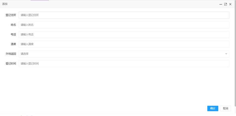Click the 登记时间 field label

click(x=11, y=63)
